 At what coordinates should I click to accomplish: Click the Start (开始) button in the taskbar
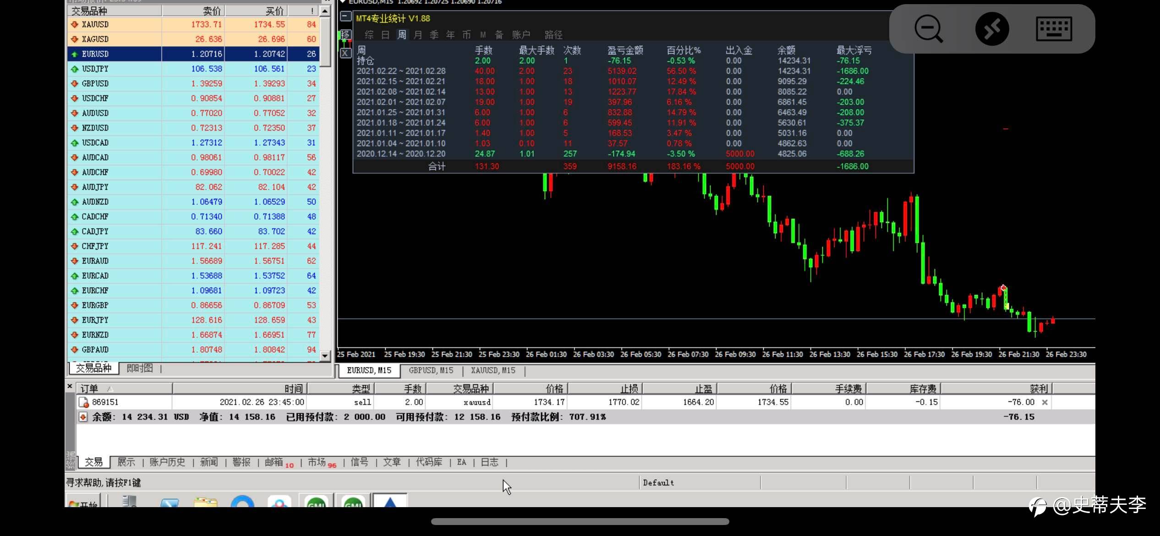[84, 503]
